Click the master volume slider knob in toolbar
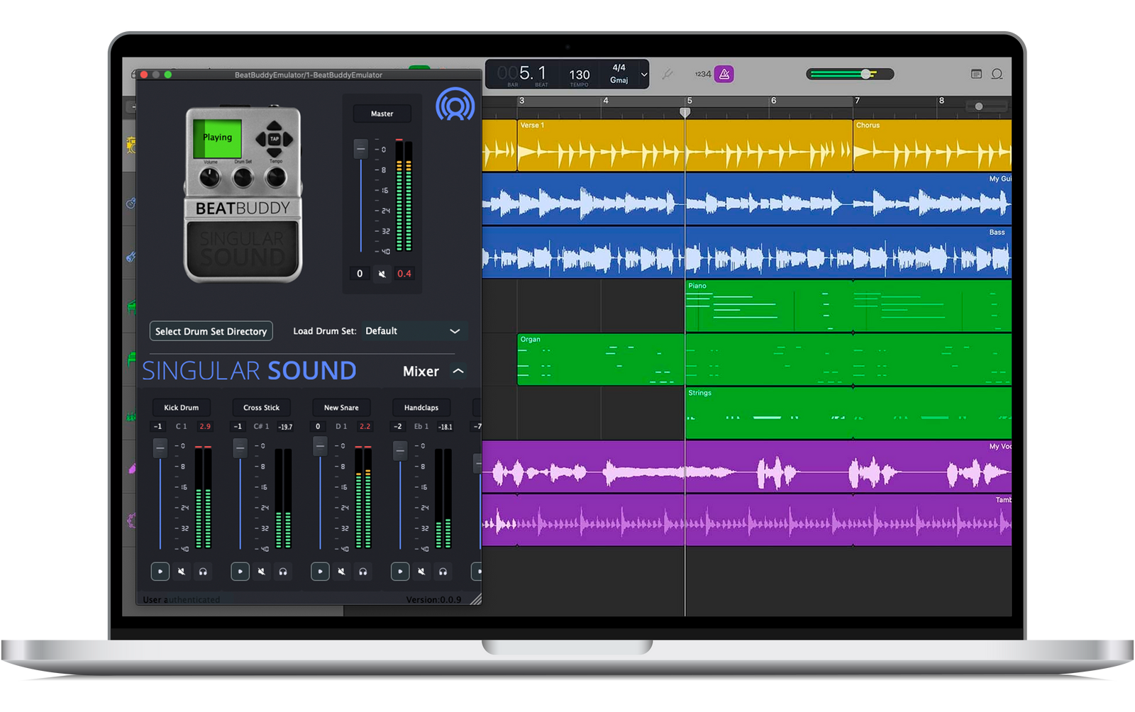Image resolution: width=1135 pixels, height=712 pixels. (x=865, y=74)
